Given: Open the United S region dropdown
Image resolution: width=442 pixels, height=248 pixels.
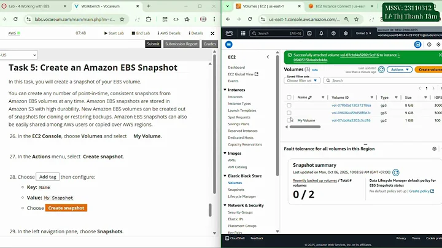Looking at the screenshot, I should coord(363,33).
